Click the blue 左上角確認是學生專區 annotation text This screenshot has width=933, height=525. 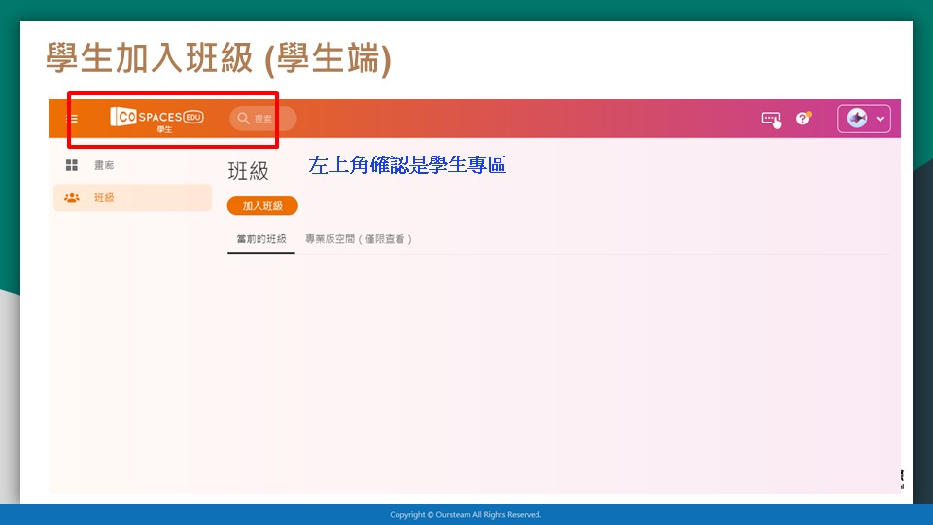coord(407,165)
